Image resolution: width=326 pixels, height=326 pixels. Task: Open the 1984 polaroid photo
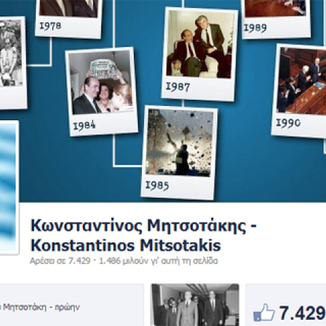102,92
